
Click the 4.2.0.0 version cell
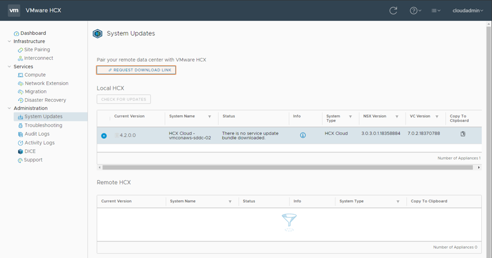click(128, 136)
